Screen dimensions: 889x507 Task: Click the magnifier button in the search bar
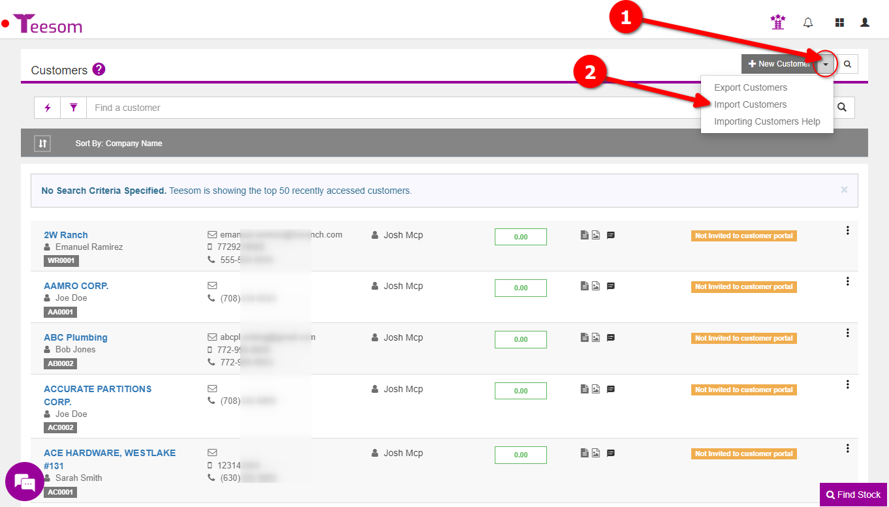click(842, 108)
